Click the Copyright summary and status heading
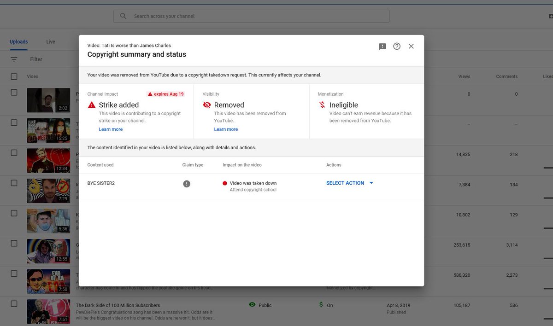553x326 pixels. click(x=137, y=54)
